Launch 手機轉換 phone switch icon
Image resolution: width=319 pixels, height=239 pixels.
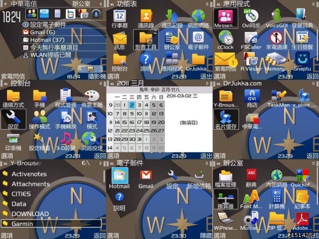pyautogui.click(x=65, y=117)
